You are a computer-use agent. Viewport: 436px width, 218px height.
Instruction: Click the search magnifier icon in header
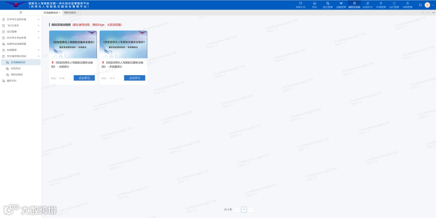[x=420, y=5]
